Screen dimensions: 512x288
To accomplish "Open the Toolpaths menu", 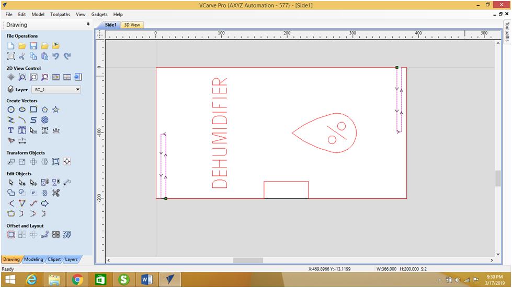I will [60, 14].
